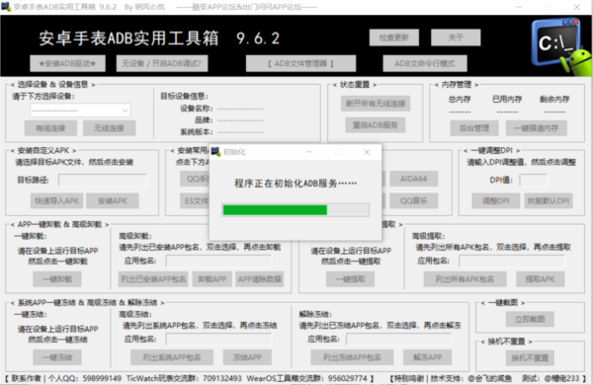The image size is (593, 385).
Task: Click 快速导入APK button
Action: pyautogui.click(x=57, y=201)
